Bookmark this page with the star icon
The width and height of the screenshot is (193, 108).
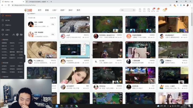pyautogui.click(x=170, y=5)
